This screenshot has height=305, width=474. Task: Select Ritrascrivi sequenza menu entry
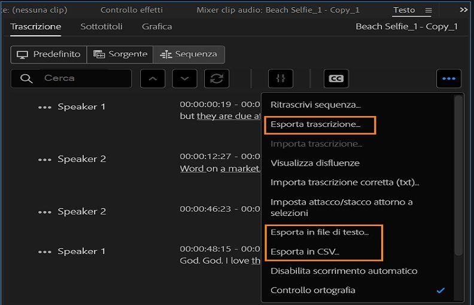tap(315, 105)
